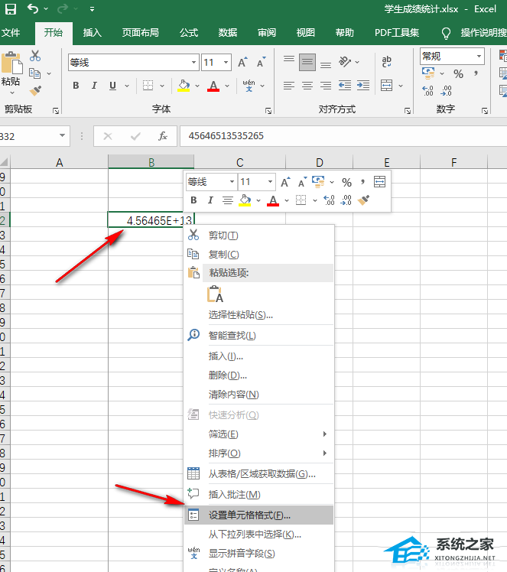Increase indent in ribbon
The image size is (507, 572).
point(363,86)
